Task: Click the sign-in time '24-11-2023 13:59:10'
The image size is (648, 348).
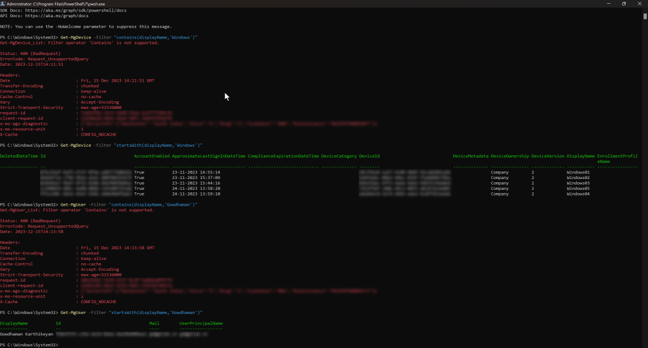Action: point(196,194)
